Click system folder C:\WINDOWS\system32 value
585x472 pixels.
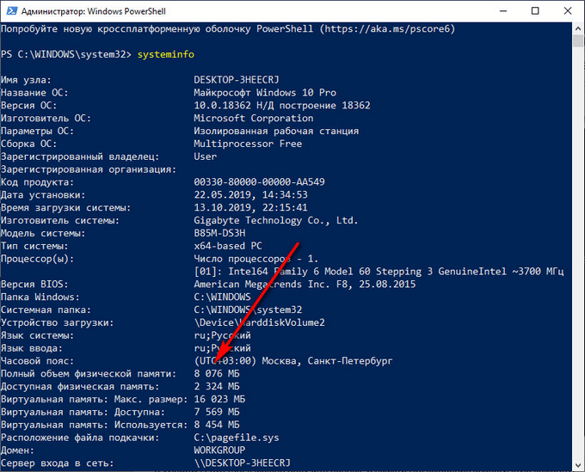[248, 310]
